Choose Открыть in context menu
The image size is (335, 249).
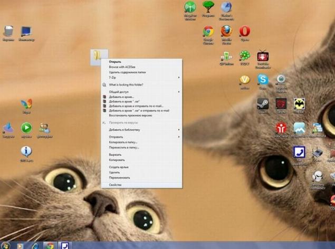(x=141, y=62)
